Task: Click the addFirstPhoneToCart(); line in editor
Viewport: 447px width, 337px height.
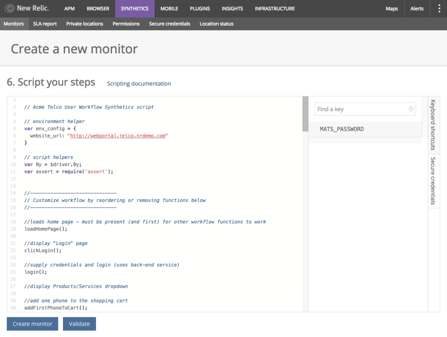Action: [x=55, y=308]
